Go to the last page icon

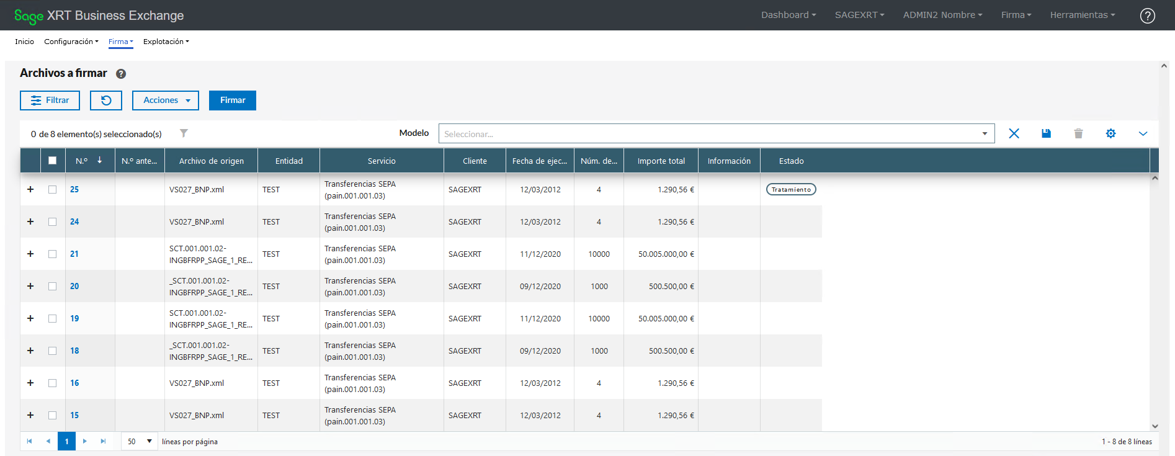point(103,441)
